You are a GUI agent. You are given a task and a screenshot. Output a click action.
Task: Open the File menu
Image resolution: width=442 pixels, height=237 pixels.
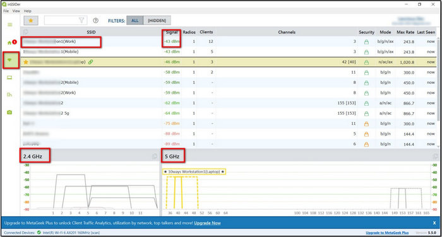[6, 11]
